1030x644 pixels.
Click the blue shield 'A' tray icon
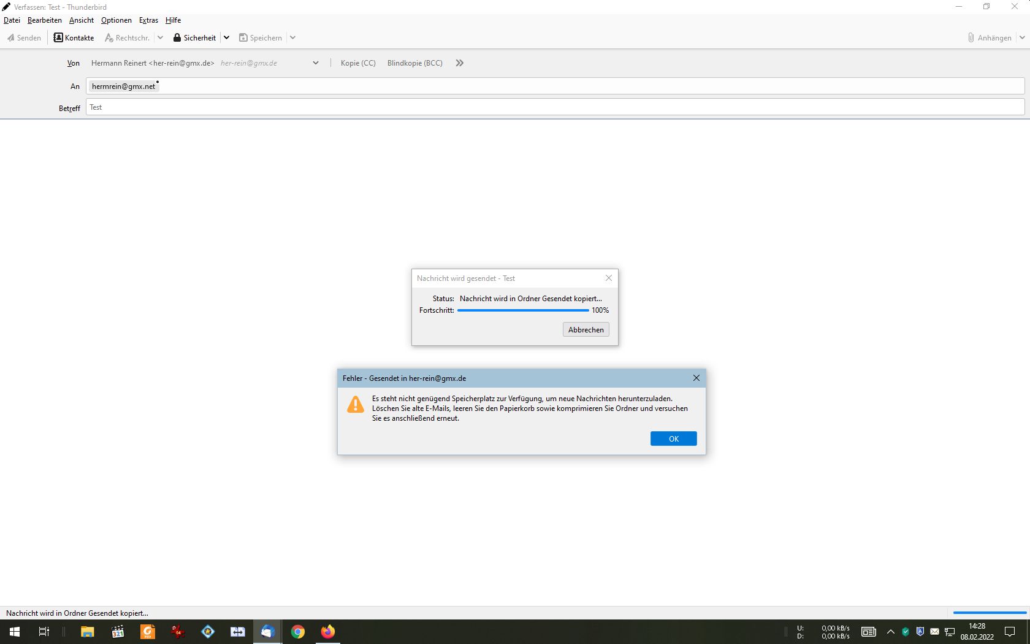[920, 632]
